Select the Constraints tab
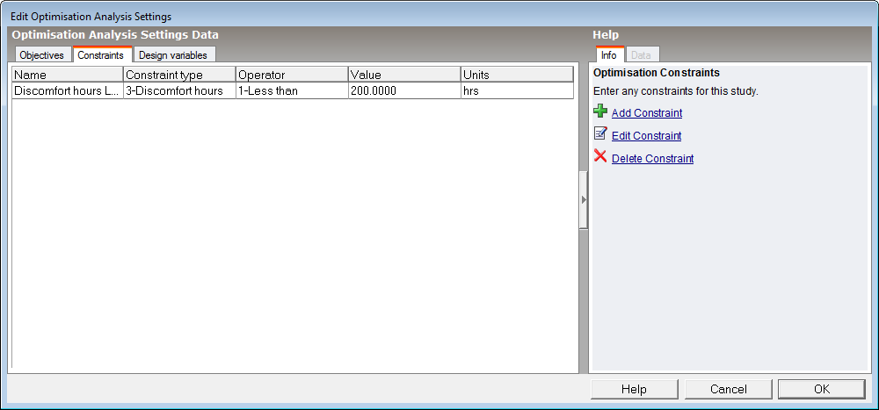Image resolution: width=879 pixels, height=410 pixels. coord(100,55)
